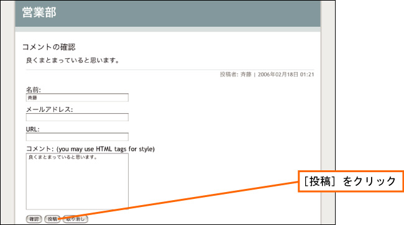Open the 営業部 blog title

(x=39, y=12)
